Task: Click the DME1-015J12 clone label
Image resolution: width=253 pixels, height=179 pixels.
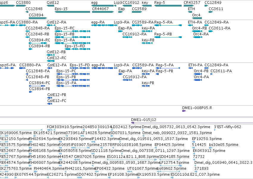Action: pos(144,120)
